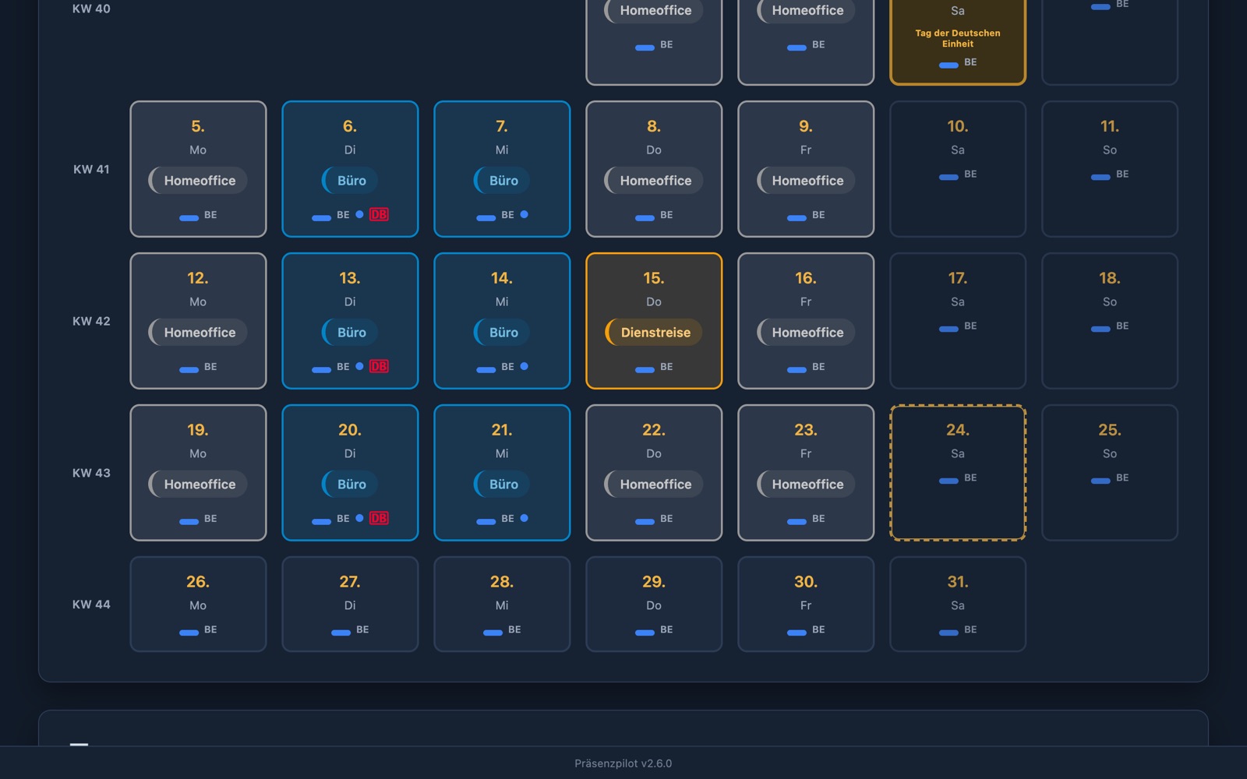Select the dashed Saturday 24. day card
Viewport: 1247px width, 779px height.
click(x=958, y=473)
